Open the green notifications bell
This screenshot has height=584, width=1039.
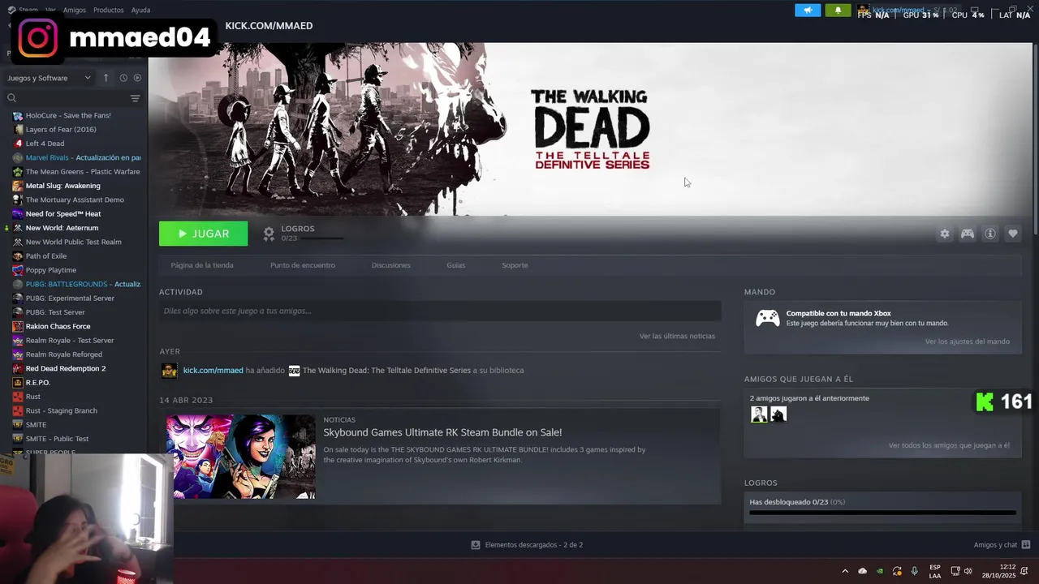pos(839,10)
